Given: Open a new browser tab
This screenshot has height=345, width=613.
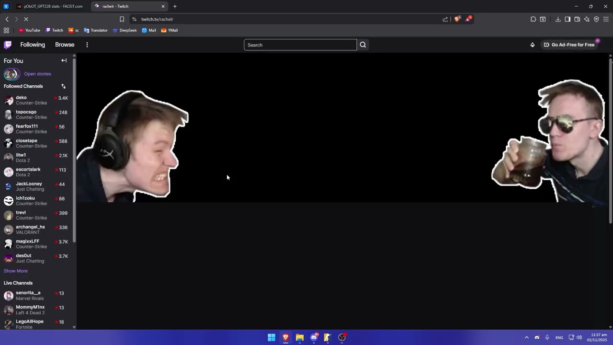Looking at the screenshot, I should tap(175, 6).
